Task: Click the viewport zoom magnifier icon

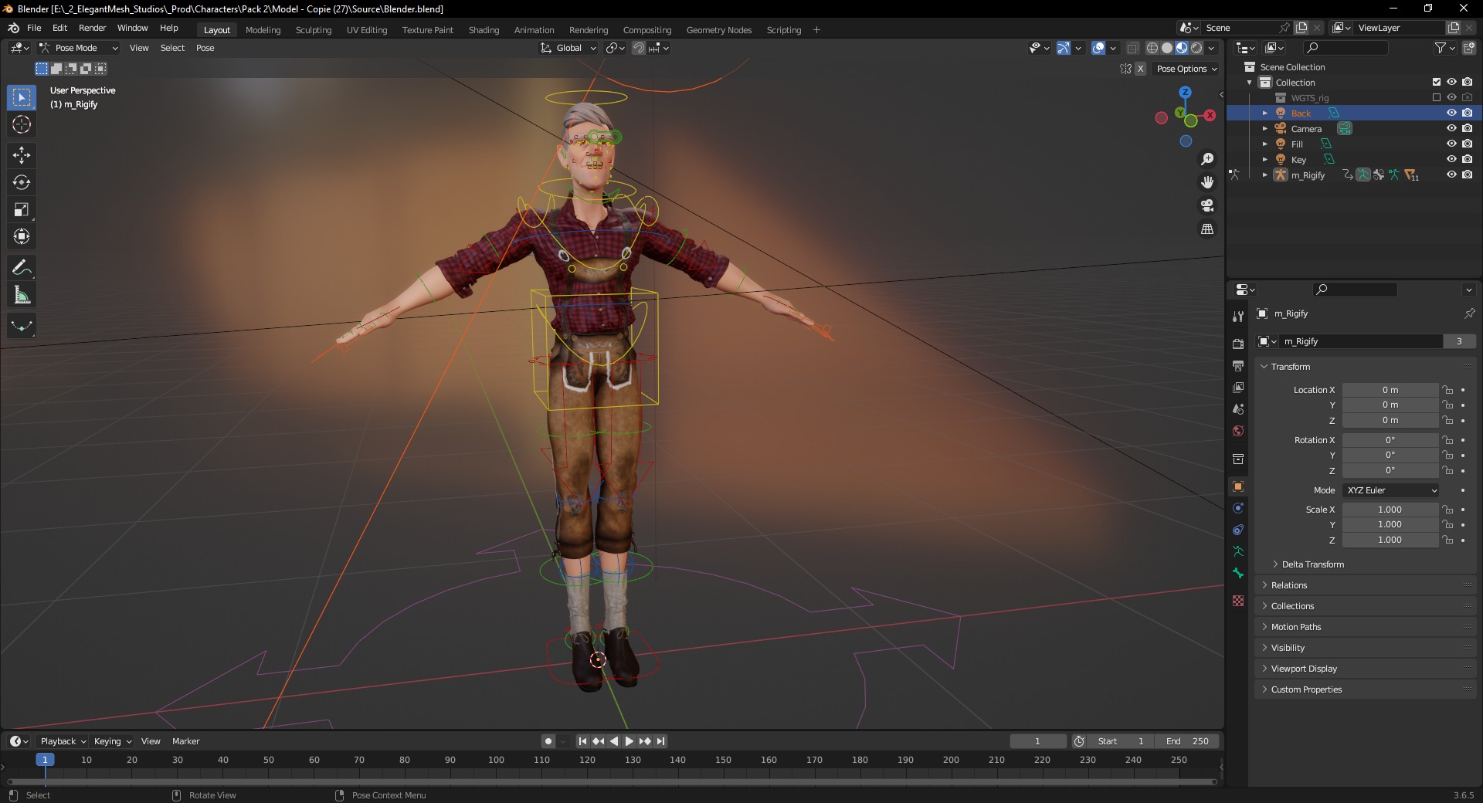Action: coord(1207,159)
